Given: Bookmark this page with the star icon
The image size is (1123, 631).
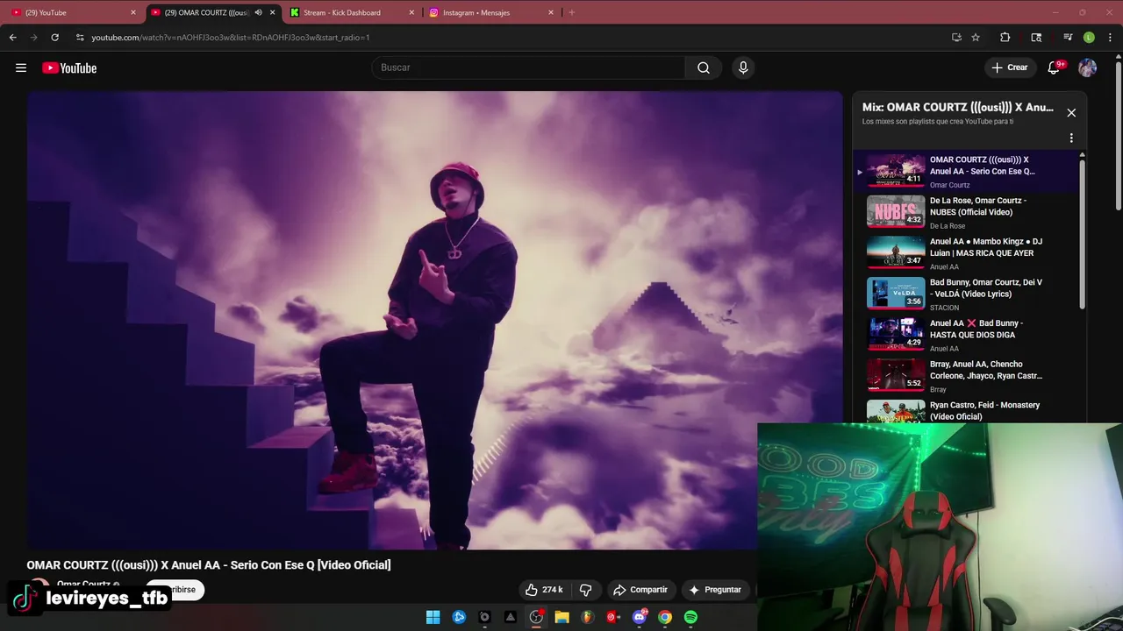Looking at the screenshot, I should pos(976,38).
